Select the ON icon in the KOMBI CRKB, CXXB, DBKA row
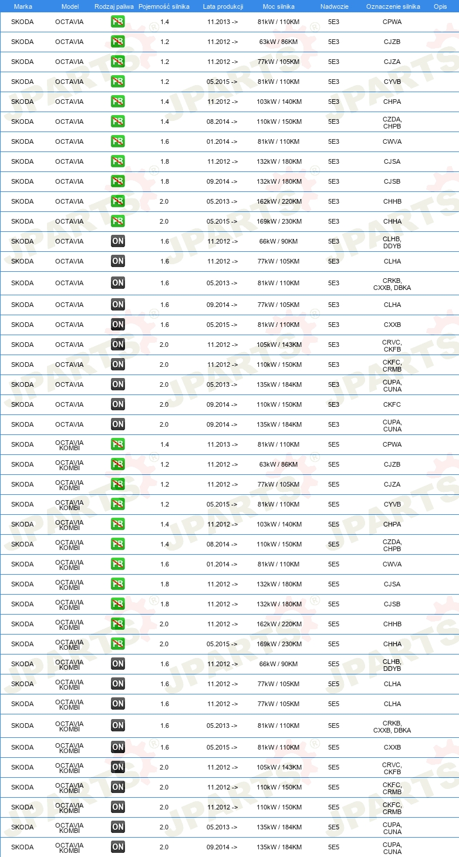 pos(118,726)
